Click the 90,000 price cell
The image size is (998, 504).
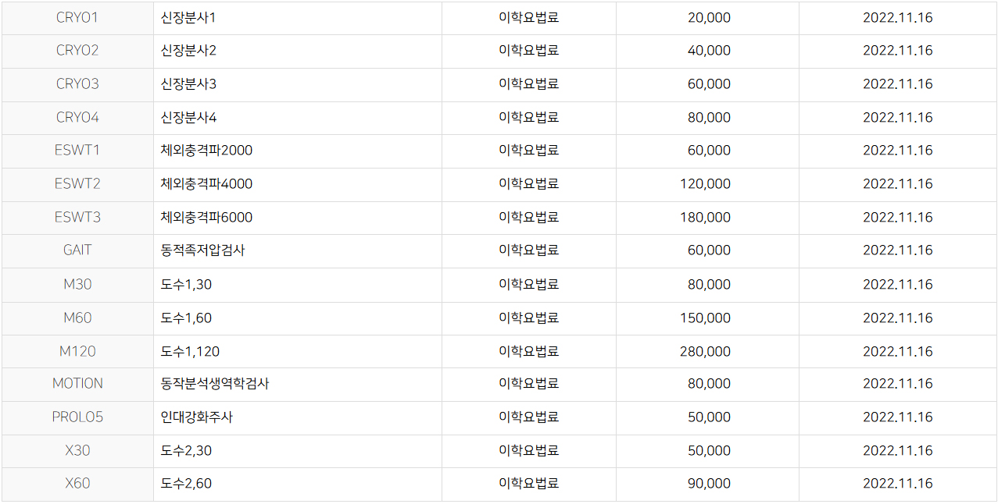click(709, 484)
